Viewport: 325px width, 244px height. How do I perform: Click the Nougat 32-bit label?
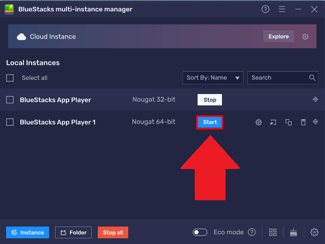point(154,99)
